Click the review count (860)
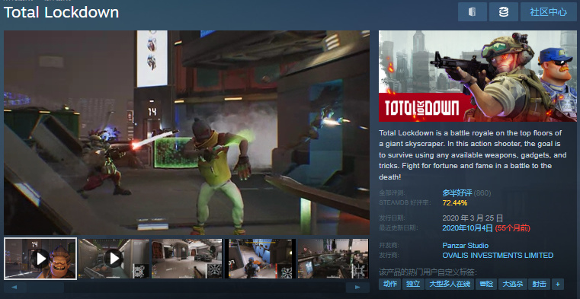 tap(482, 192)
